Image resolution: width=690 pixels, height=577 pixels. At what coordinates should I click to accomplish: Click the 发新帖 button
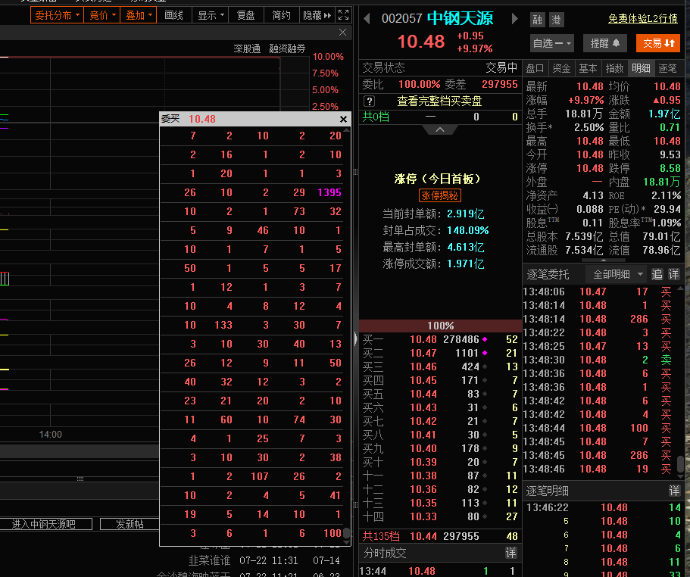point(130,524)
